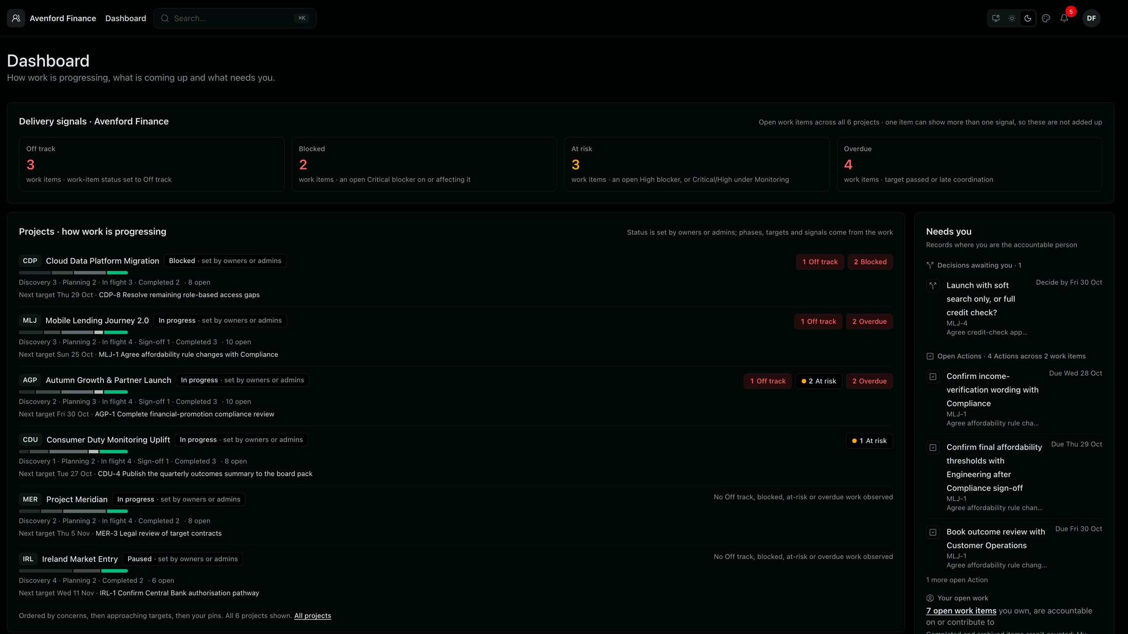Expand 1 more open Action
This screenshot has width=1128, height=634.
[x=957, y=580]
